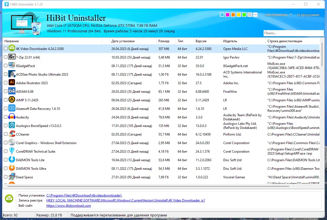Enable the AIMP 5.11.2429 checkbox

pyautogui.click(x=6, y=100)
